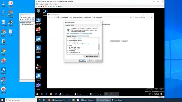Click Power Options in the breadcrumb path
182x102 pixels.
[88, 17]
